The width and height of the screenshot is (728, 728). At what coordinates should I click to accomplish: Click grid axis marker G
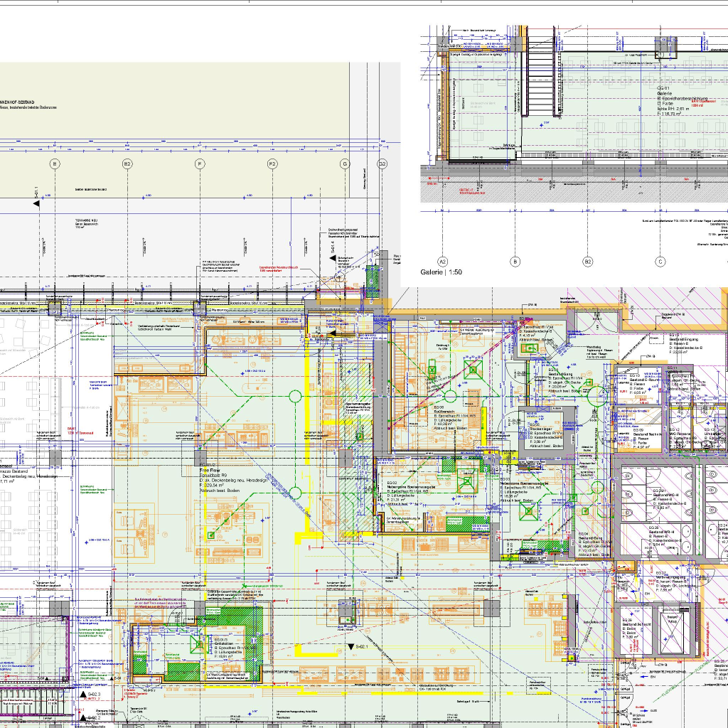tap(345, 164)
